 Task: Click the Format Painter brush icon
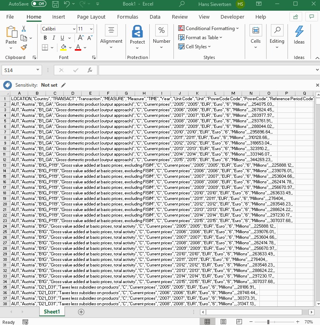(24, 48)
